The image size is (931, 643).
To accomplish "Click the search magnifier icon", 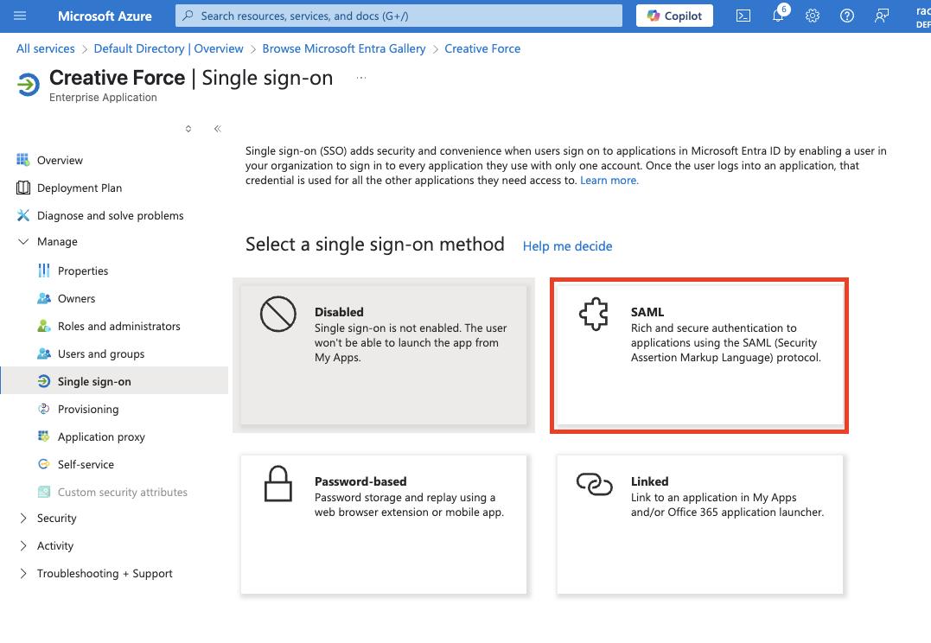I will tap(188, 16).
